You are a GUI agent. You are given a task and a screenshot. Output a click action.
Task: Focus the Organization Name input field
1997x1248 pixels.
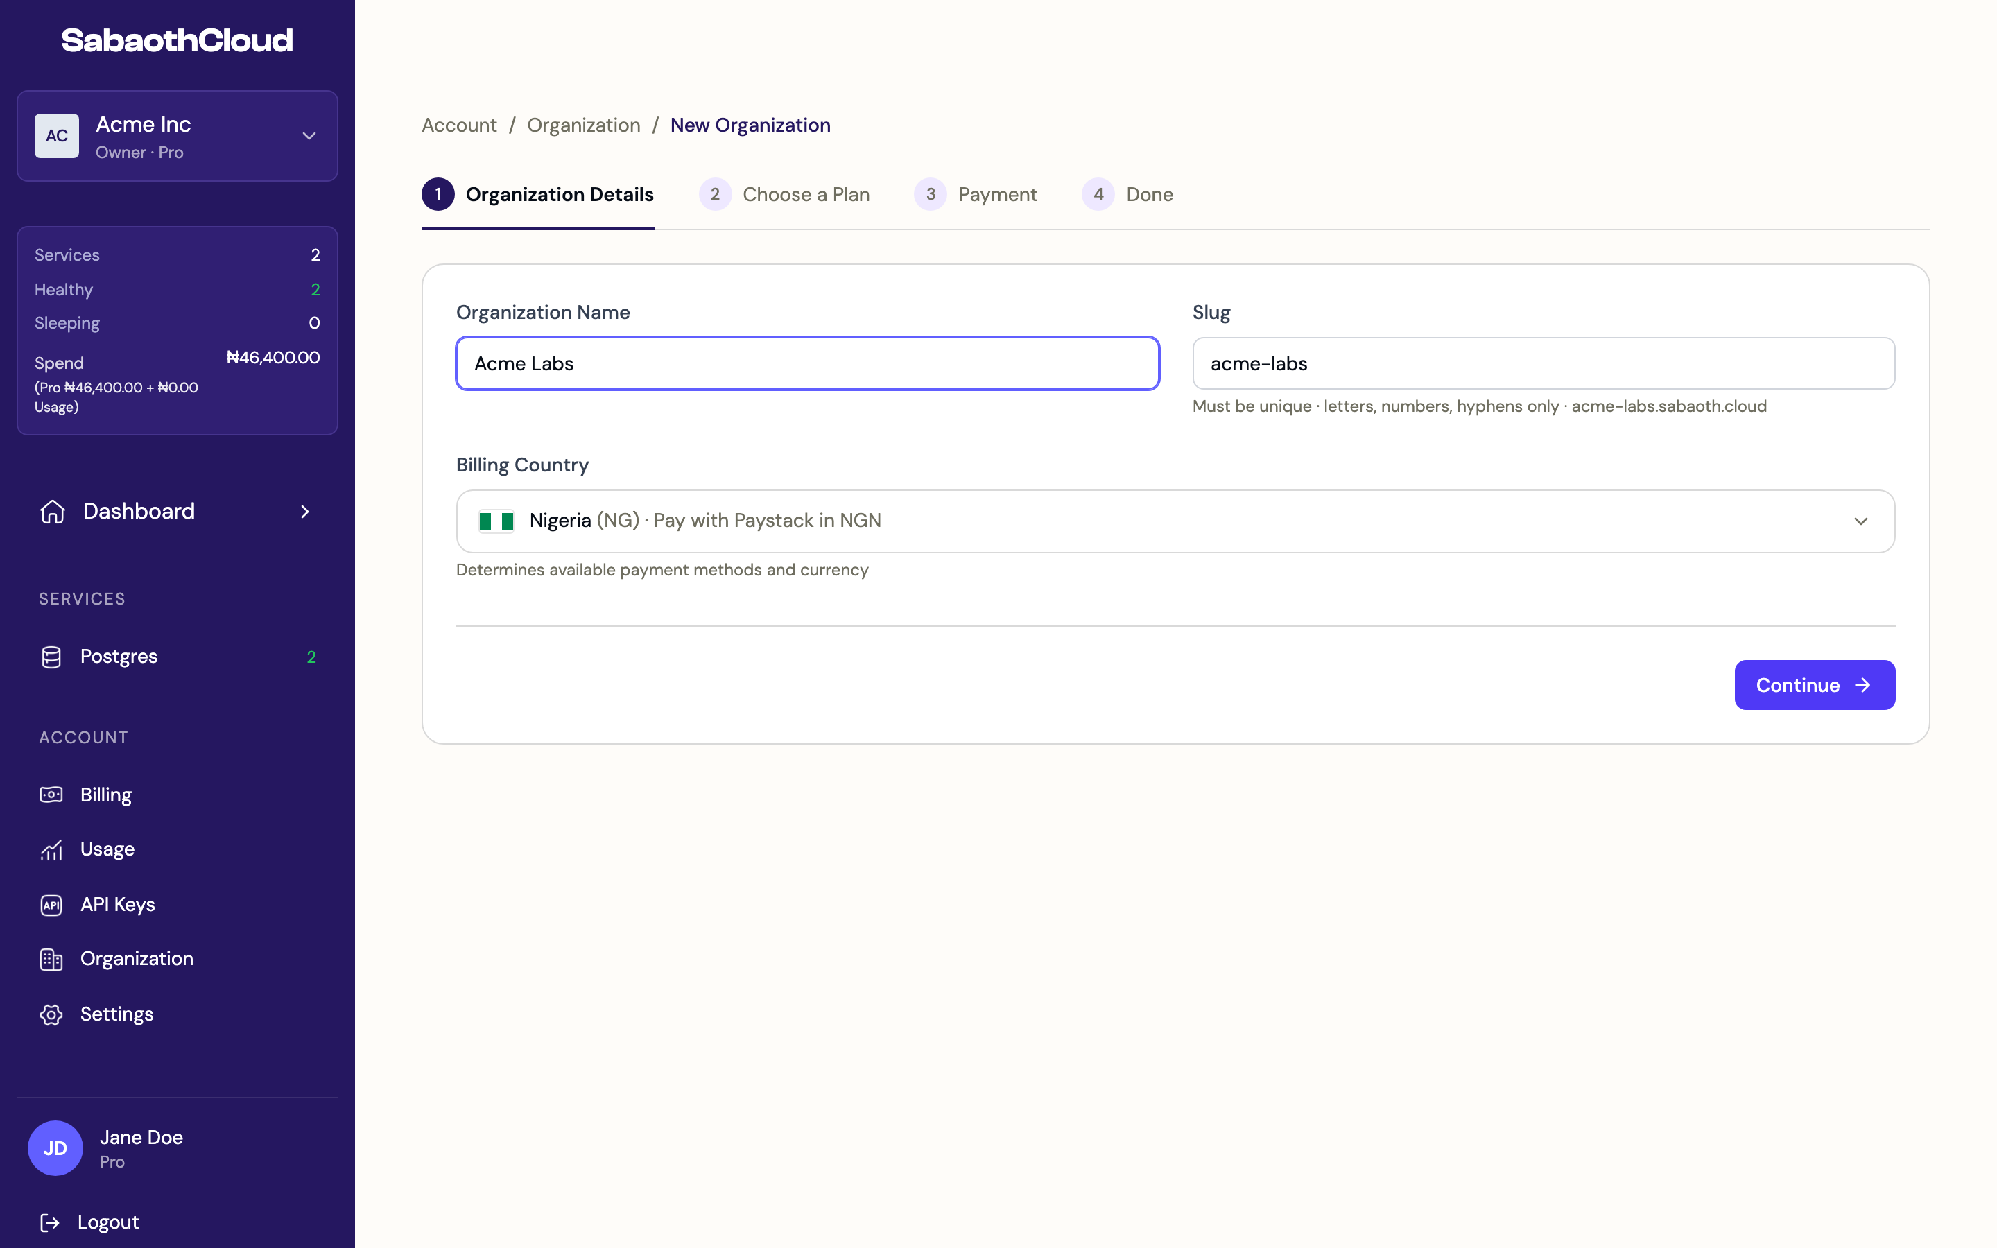(x=807, y=363)
